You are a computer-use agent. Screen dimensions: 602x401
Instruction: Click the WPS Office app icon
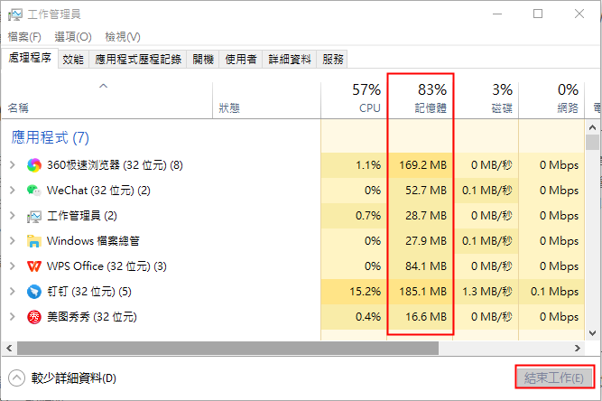pyautogui.click(x=34, y=266)
